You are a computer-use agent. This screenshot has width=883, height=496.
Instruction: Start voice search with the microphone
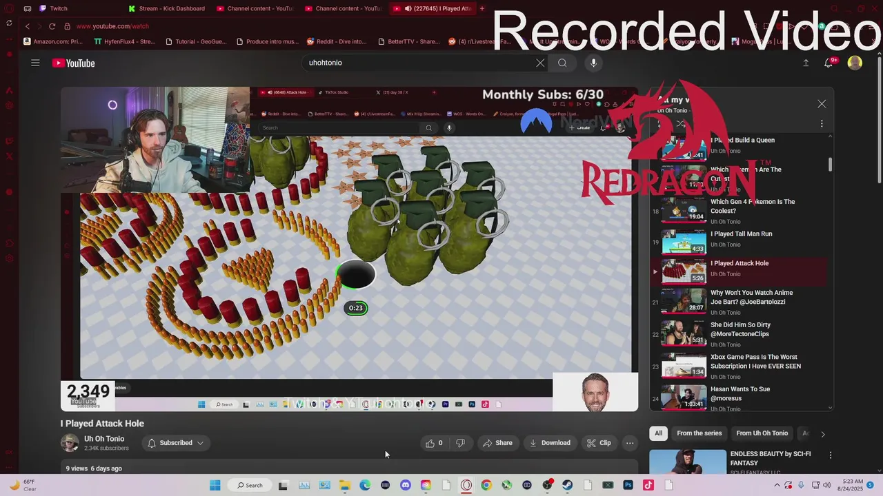(593, 63)
